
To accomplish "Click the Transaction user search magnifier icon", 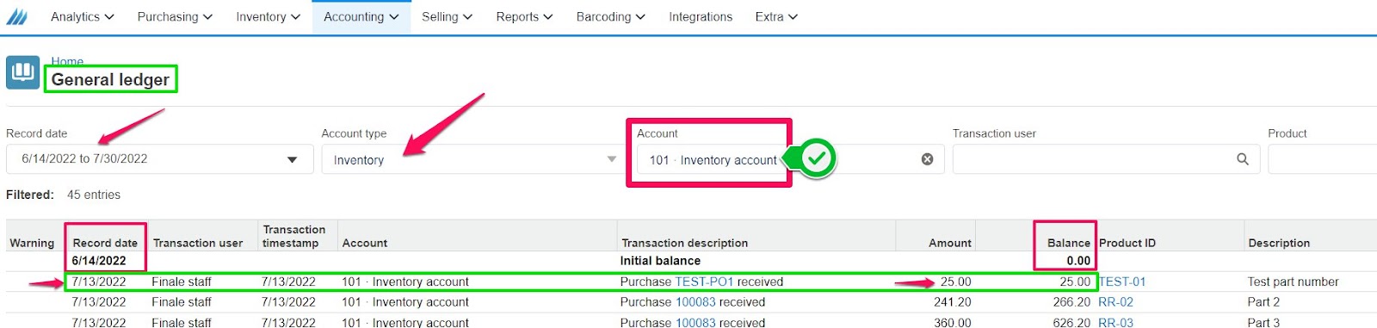I will [x=1242, y=159].
